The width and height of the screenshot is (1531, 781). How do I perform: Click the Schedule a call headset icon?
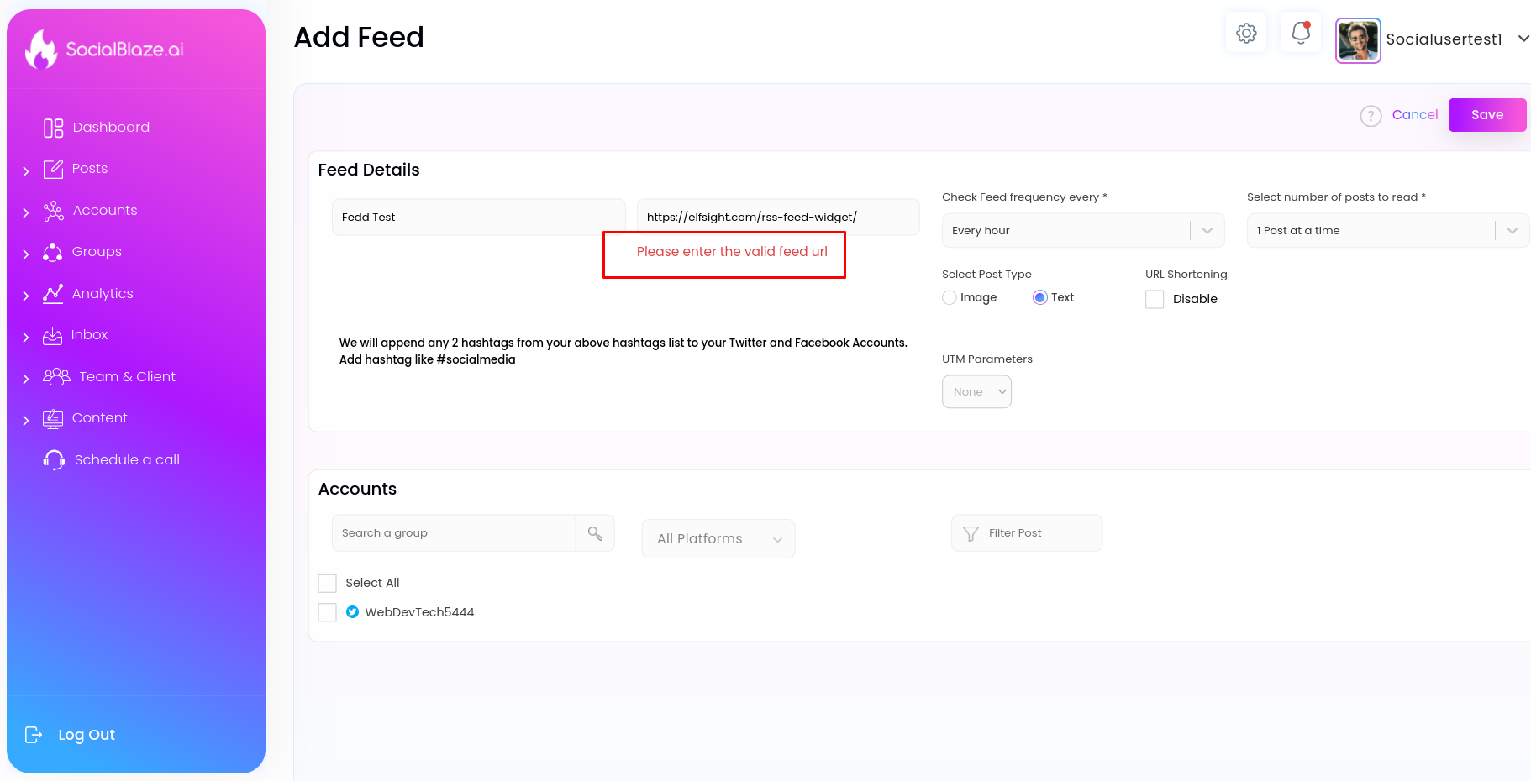coord(54,459)
